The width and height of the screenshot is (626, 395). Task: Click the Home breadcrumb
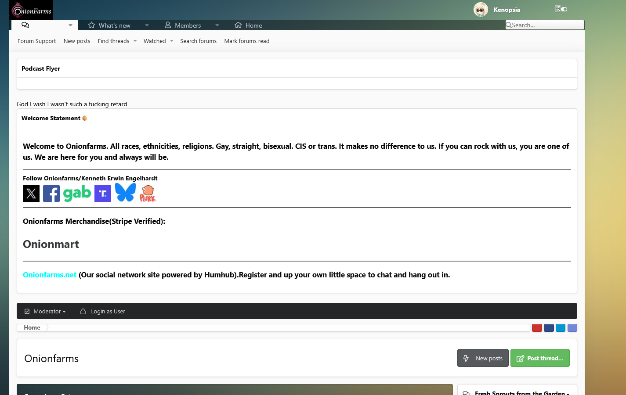coord(32,327)
